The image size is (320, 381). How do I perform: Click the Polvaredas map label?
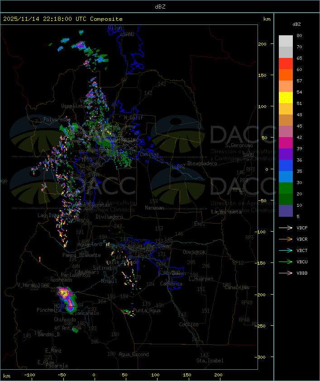tap(57, 119)
